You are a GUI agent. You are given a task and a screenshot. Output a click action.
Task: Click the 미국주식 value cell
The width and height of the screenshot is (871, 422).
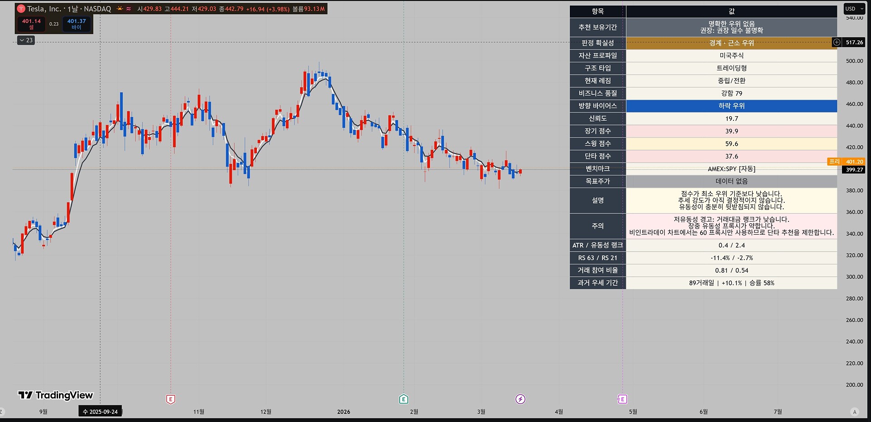[x=731, y=55]
